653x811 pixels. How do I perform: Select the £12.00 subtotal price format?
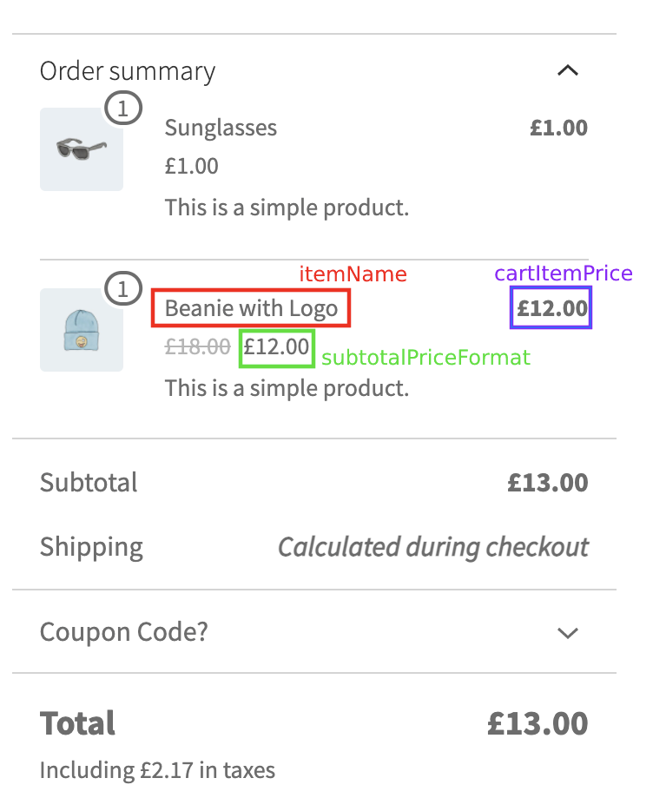[276, 347]
